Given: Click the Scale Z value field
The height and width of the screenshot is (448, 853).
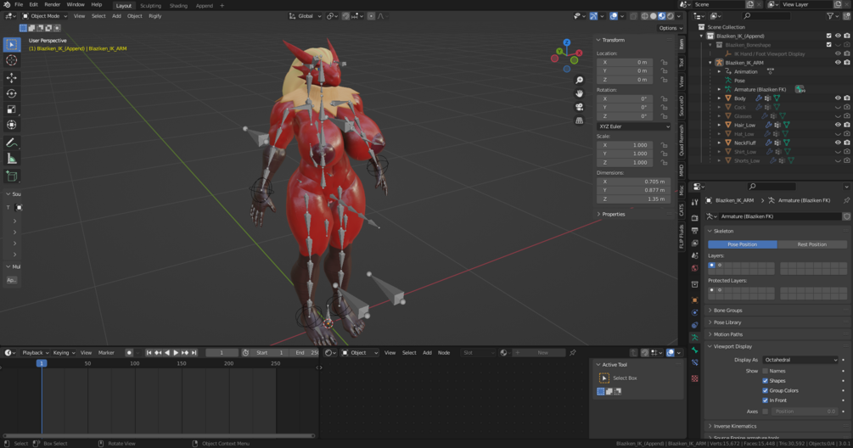Looking at the screenshot, I should click(625, 163).
